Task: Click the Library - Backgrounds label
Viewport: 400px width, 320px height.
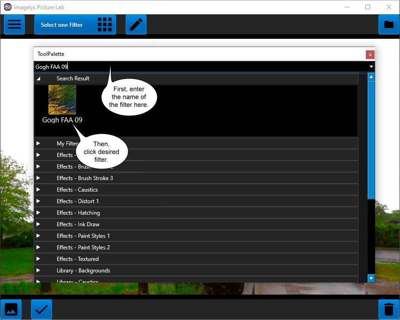Action: tap(84, 271)
